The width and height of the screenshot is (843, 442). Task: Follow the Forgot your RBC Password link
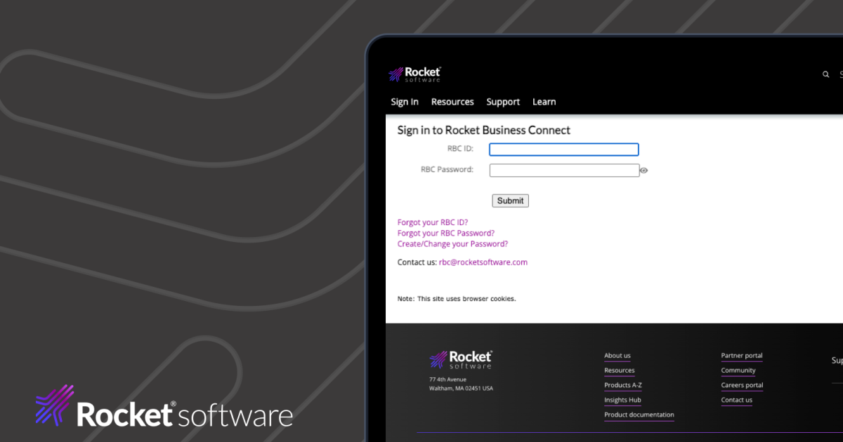point(446,233)
